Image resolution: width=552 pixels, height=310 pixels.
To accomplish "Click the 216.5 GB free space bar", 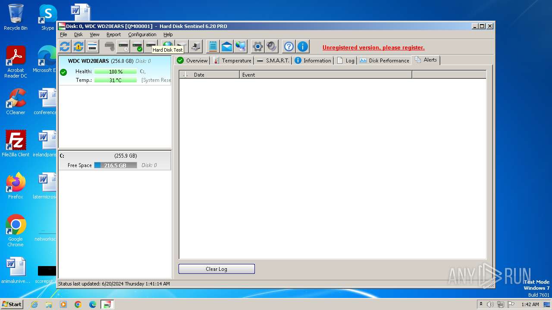I will (x=116, y=165).
